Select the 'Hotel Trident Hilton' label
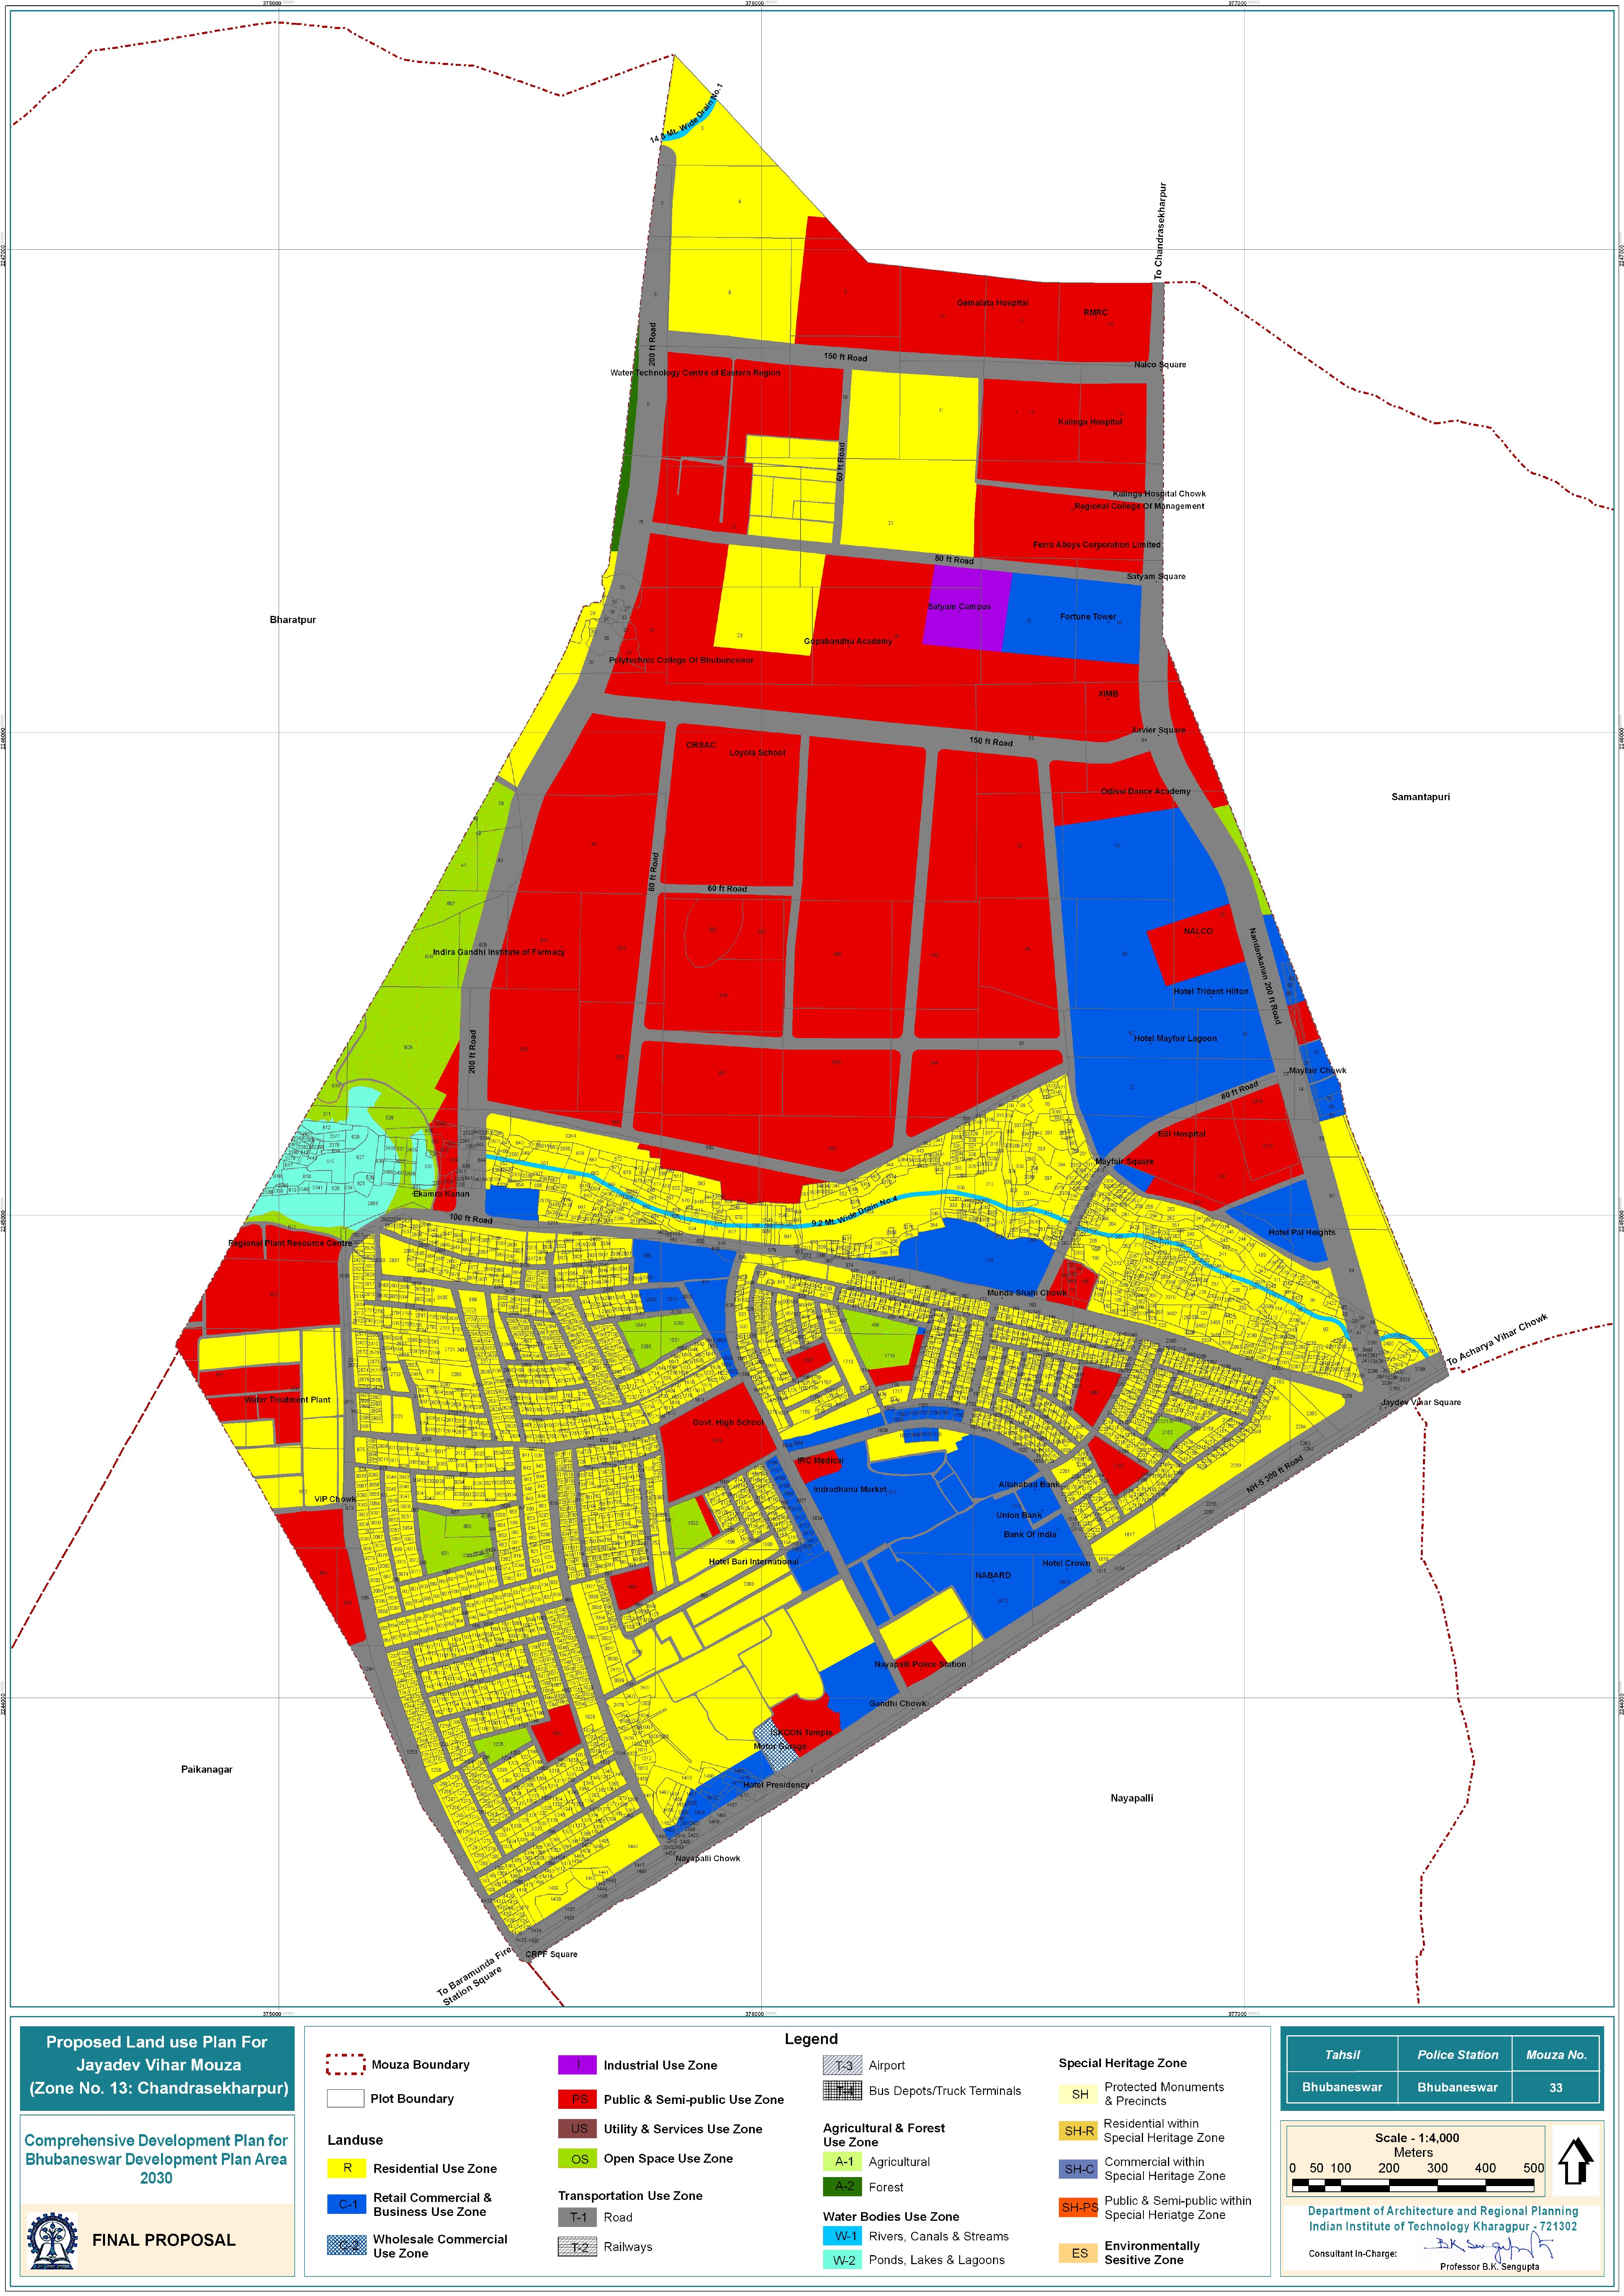 pyautogui.click(x=1211, y=991)
